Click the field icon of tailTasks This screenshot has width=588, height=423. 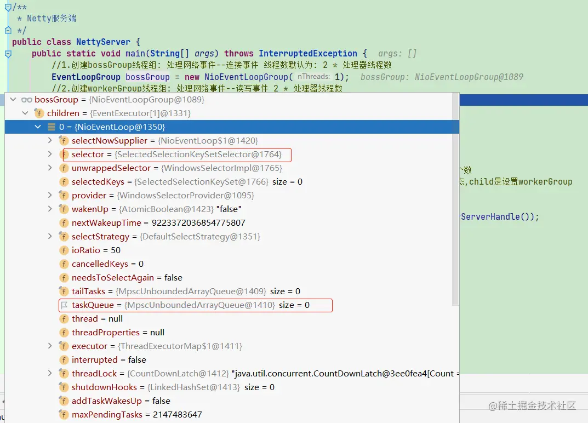click(x=64, y=291)
